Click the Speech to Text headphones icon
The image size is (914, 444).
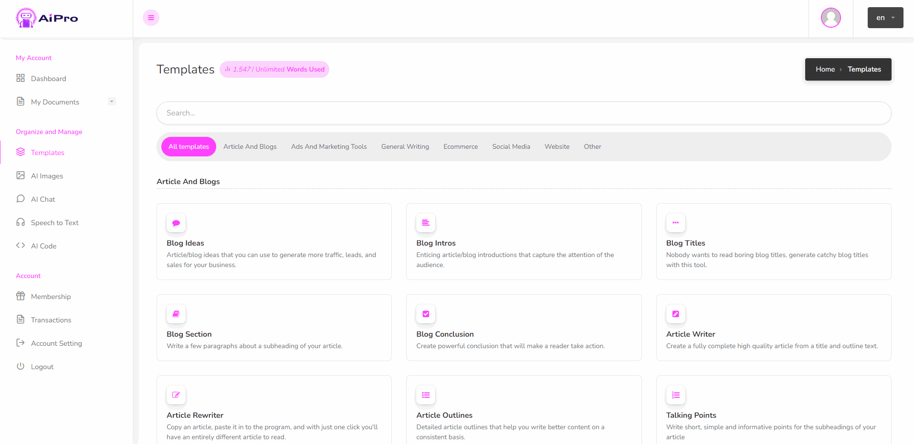coord(21,222)
